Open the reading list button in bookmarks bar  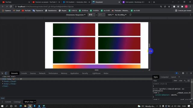click(x=183, y=11)
